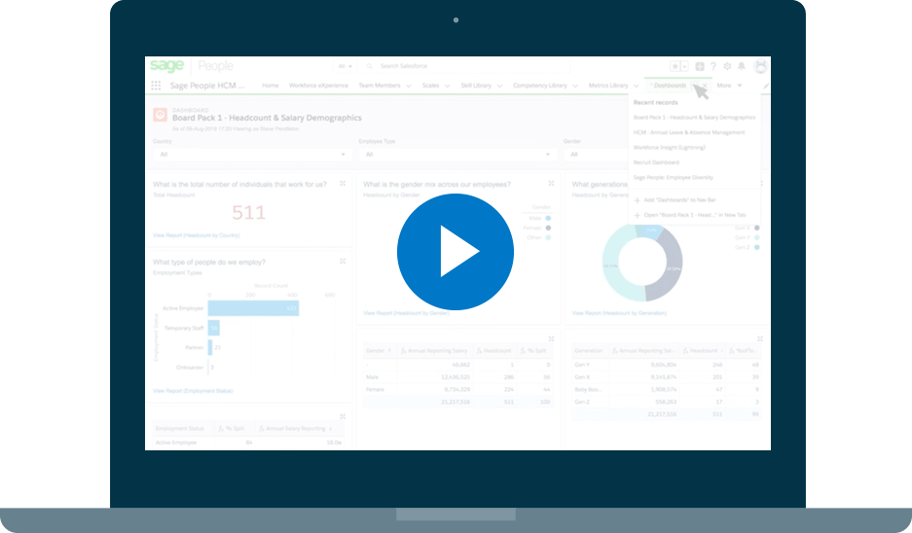912x533 pixels.
Task: Expand the total headcount widget
Action: tap(342, 183)
